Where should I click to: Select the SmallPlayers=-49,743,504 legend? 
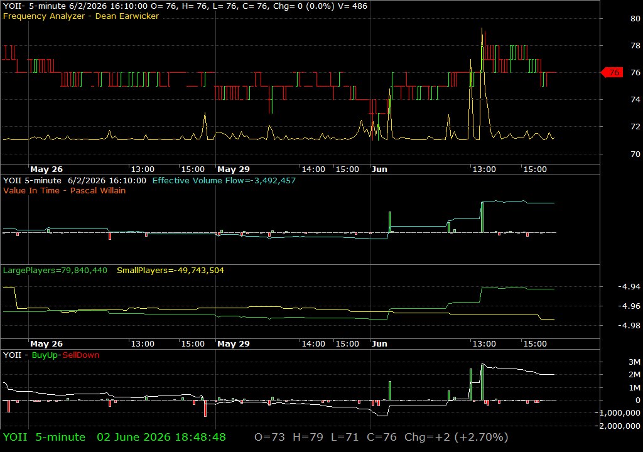point(171,271)
